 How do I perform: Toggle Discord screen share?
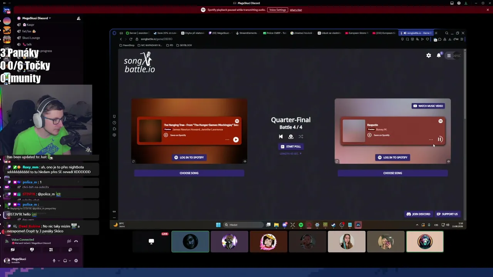32,250
